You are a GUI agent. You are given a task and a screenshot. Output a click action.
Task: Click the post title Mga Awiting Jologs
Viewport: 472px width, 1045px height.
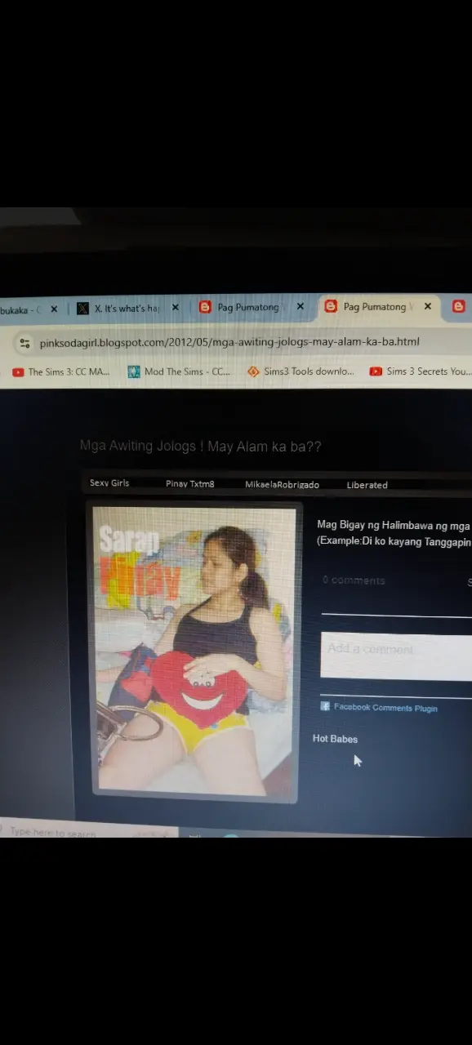(x=200, y=447)
